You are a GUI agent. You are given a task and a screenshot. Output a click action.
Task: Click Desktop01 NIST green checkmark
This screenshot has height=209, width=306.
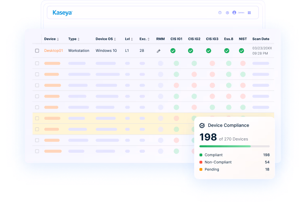coord(241,51)
